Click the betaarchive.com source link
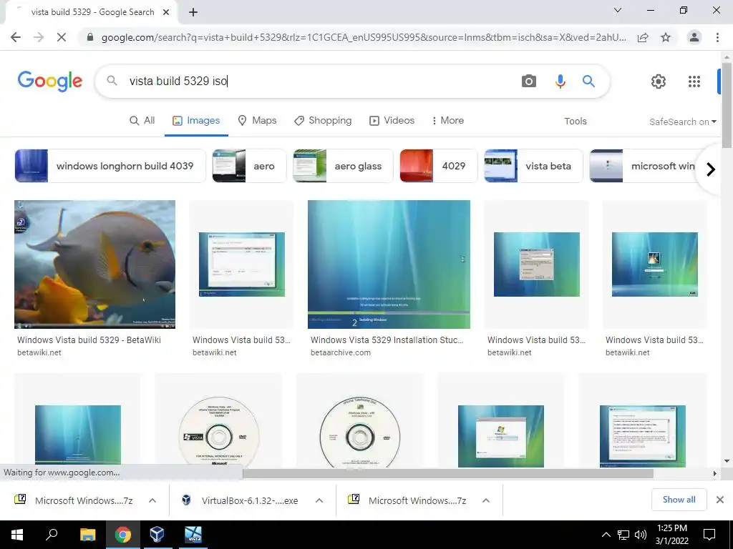 coord(340,352)
